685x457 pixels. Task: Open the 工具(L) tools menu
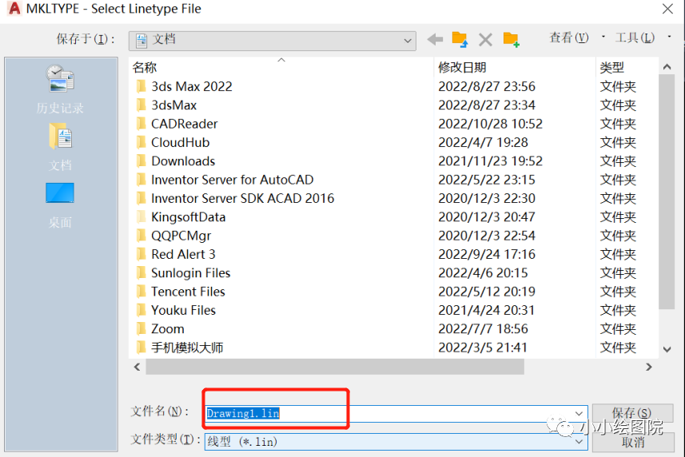click(x=635, y=38)
